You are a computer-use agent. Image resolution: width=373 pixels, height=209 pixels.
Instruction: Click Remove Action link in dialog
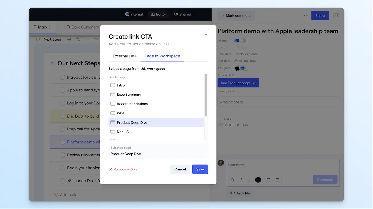[123, 169]
